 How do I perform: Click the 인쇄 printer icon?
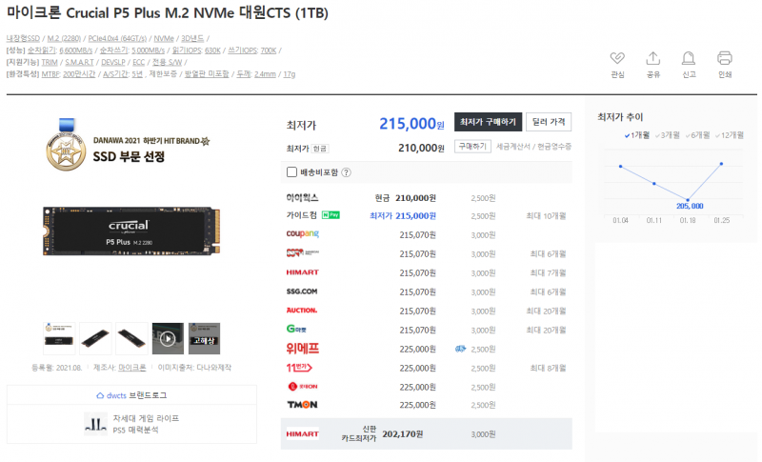click(x=724, y=58)
